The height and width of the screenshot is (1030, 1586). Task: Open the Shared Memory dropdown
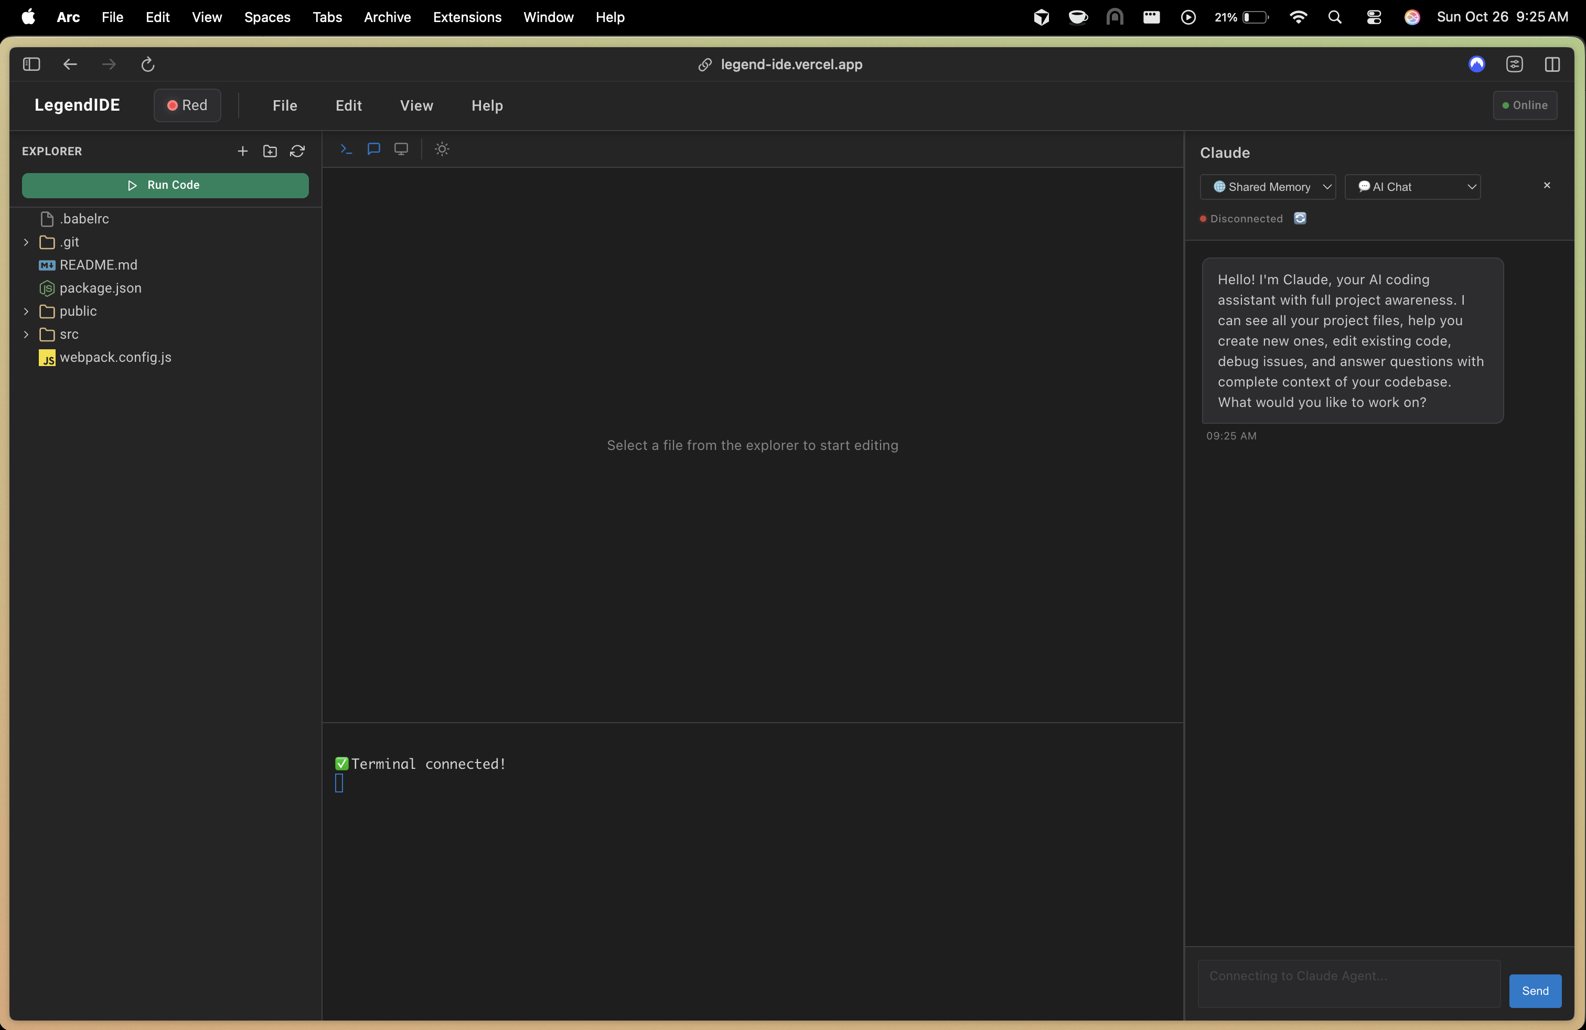(x=1268, y=187)
